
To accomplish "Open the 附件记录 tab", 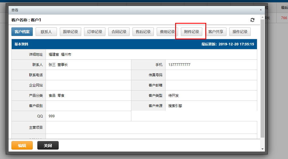I will [x=191, y=32].
